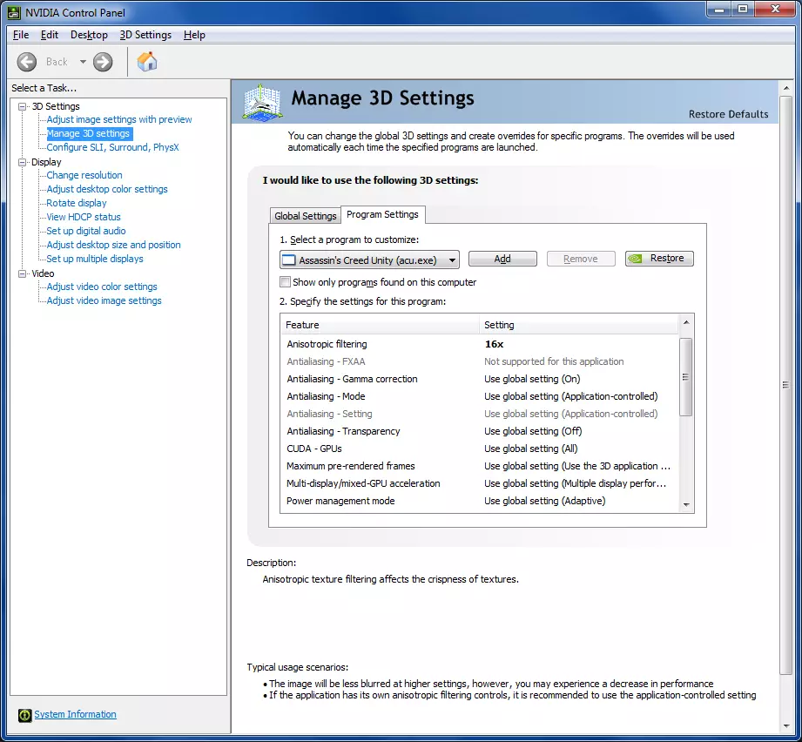Collapse the 3D Settings tree node
This screenshot has width=802, height=742.
22,106
